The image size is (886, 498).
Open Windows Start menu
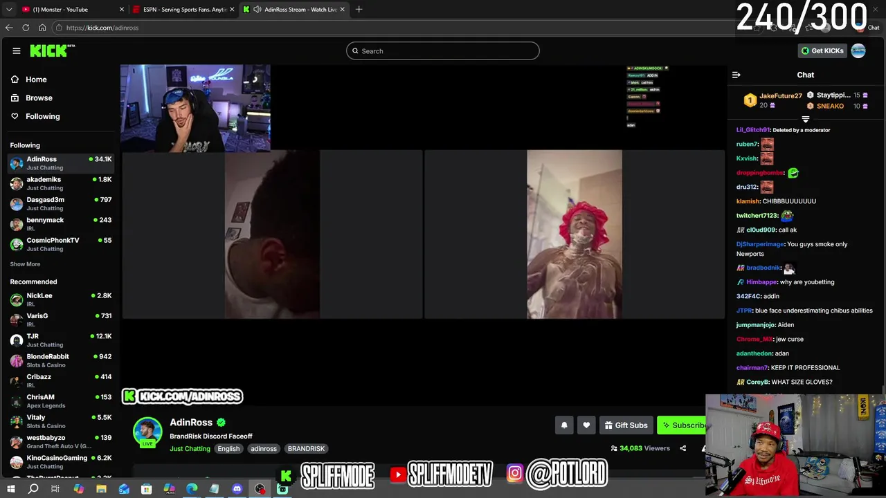click(10, 489)
